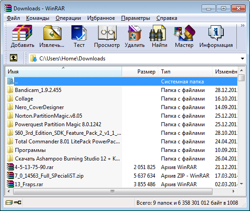Minimize the WinRAR window
Image resolution: width=250 pixels, height=211 pixels.
[208, 9]
